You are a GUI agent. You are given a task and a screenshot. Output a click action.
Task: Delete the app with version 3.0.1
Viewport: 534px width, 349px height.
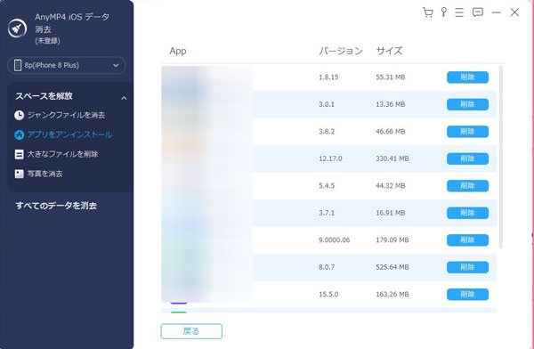(x=467, y=104)
